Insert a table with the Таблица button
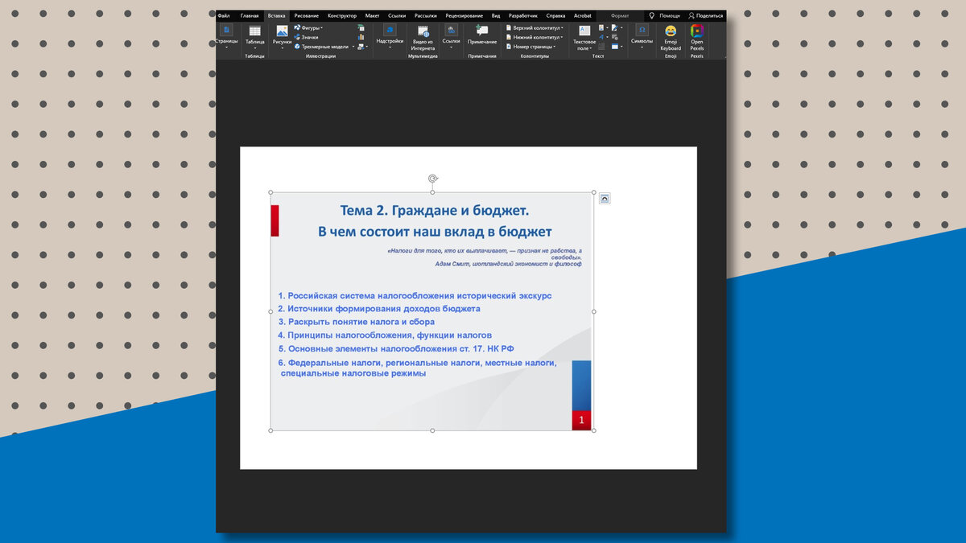The height and width of the screenshot is (543, 966). click(x=254, y=37)
